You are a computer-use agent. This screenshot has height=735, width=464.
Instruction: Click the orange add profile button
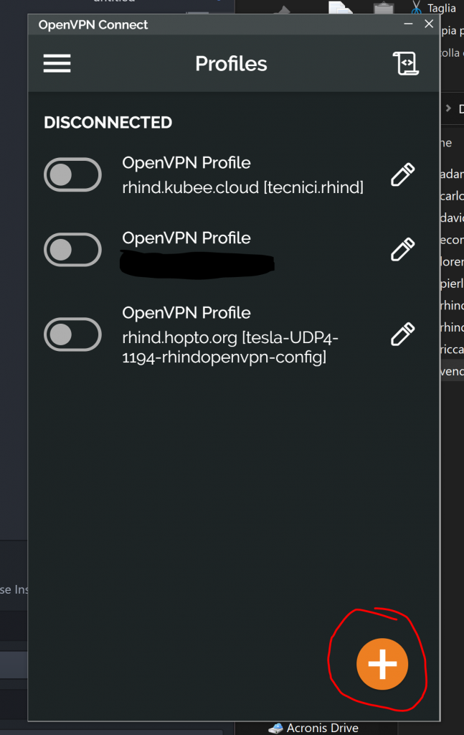coord(382,664)
